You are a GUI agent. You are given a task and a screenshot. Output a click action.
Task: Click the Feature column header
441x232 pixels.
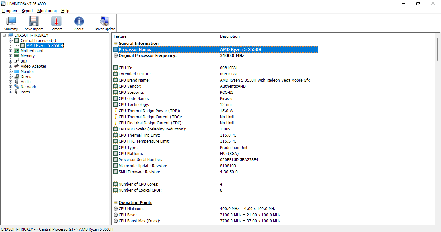tap(165, 36)
